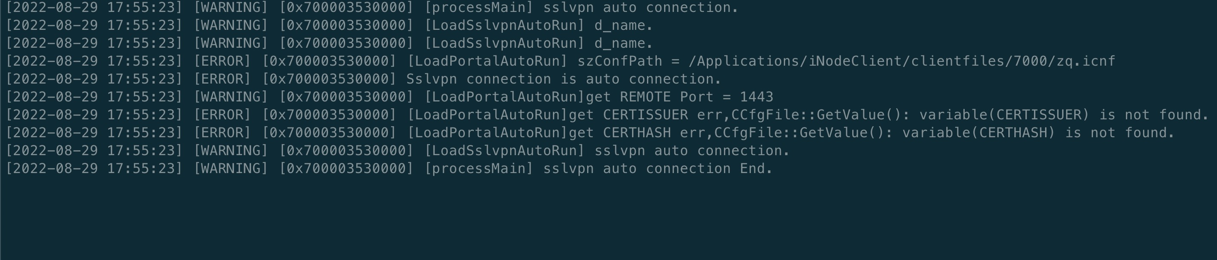The image size is (1217, 260).
Task: Click the [processMain] tag on the last line
Action: coord(479,169)
